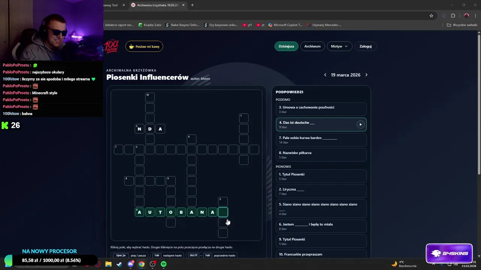Click crossword cell numbered 7

tap(119, 150)
